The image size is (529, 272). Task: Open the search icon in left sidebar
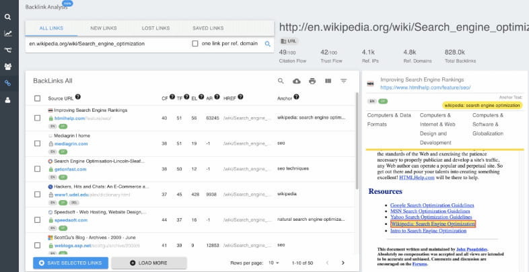[x=7, y=17]
